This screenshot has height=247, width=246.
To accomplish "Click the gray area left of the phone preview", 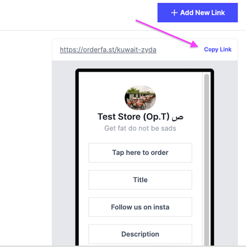I will [x=63, y=153].
